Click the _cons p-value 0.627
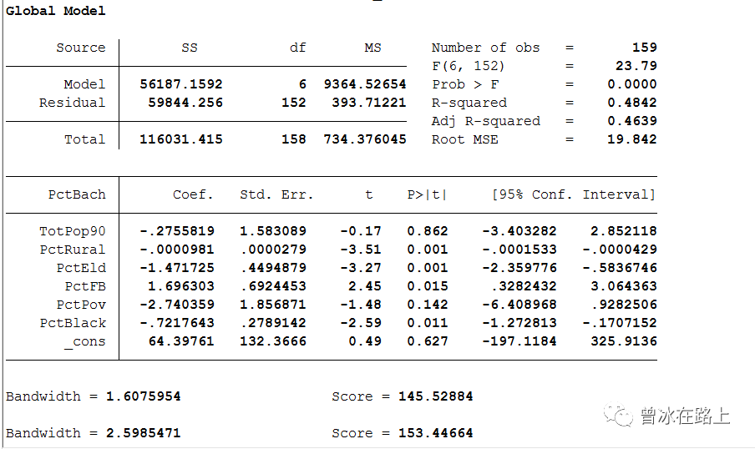 tap(427, 341)
